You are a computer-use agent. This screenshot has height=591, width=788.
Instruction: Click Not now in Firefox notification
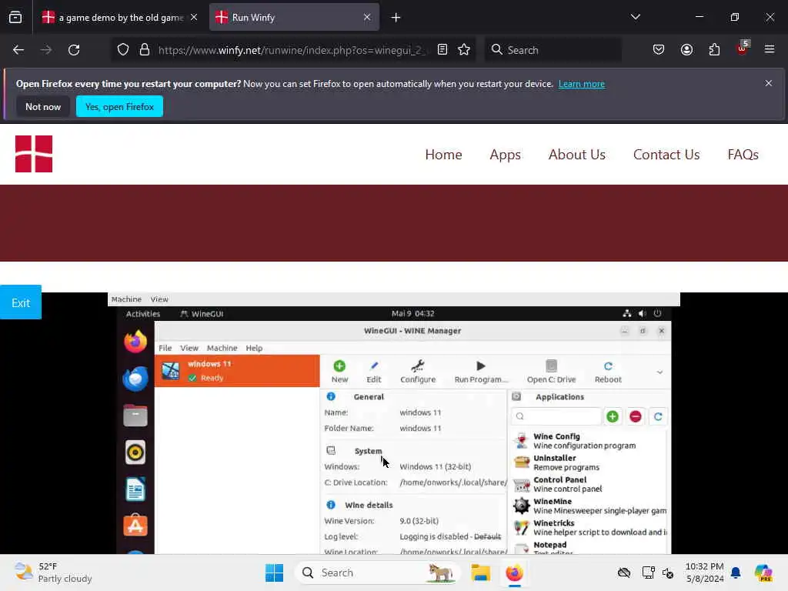coord(43,106)
